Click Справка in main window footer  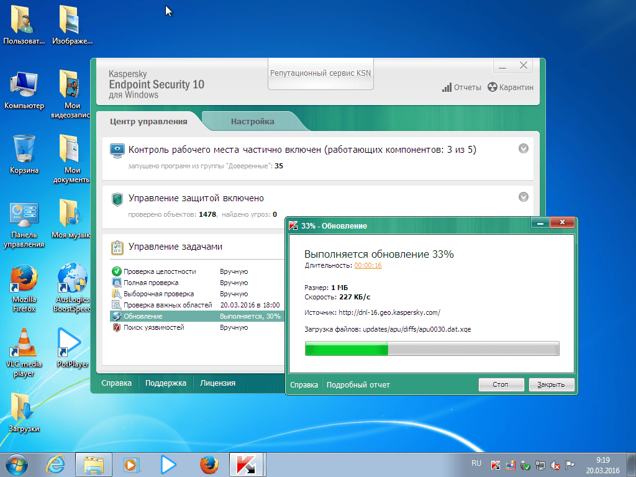coord(116,383)
